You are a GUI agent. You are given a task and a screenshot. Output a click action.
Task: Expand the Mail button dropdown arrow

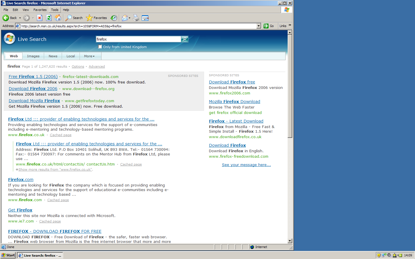tap(129, 18)
